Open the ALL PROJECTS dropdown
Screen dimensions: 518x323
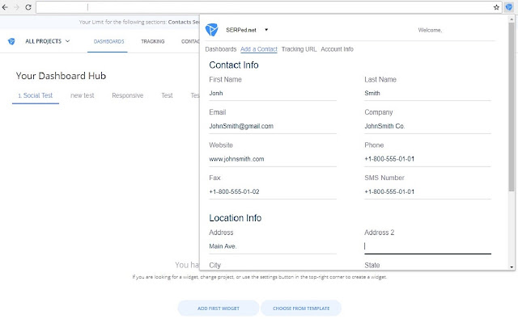pos(48,41)
